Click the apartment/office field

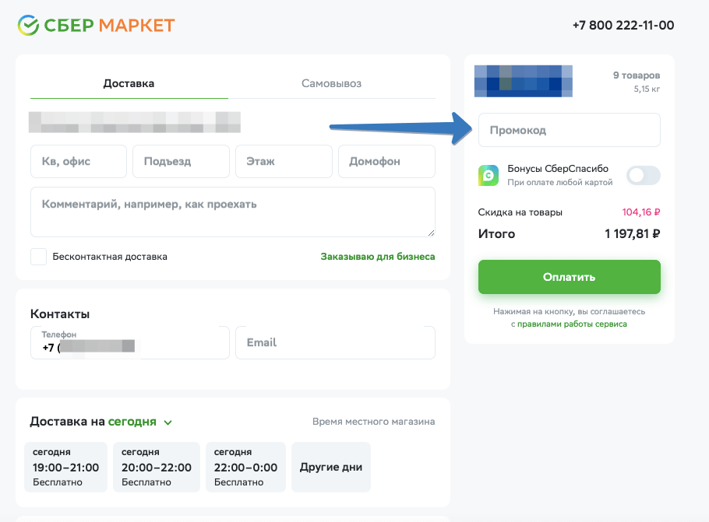tap(78, 162)
